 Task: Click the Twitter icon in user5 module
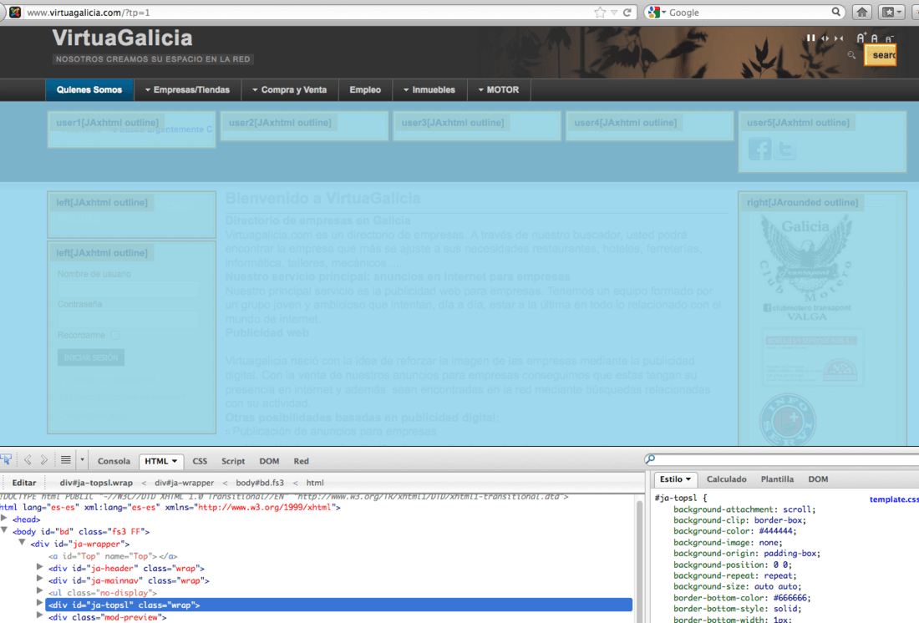pyautogui.click(x=785, y=149)
